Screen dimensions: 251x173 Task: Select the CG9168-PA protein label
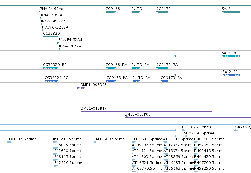tap(117, 78)
